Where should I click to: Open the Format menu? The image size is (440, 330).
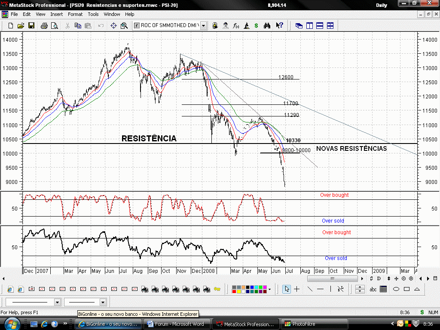tap(75, 14)
